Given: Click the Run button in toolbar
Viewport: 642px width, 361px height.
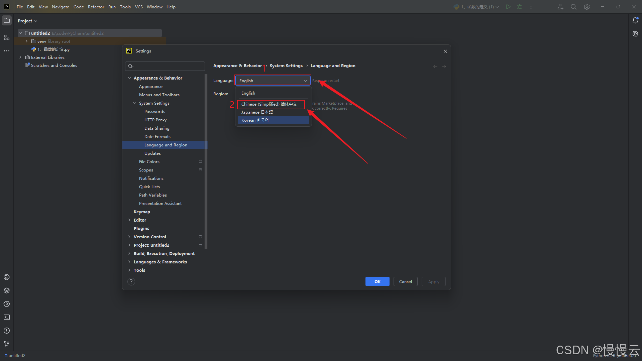Looking at the screenshot, I should tap(508, 7).
